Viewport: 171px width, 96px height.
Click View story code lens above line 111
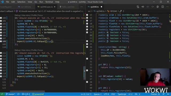[x=26, y=50]
